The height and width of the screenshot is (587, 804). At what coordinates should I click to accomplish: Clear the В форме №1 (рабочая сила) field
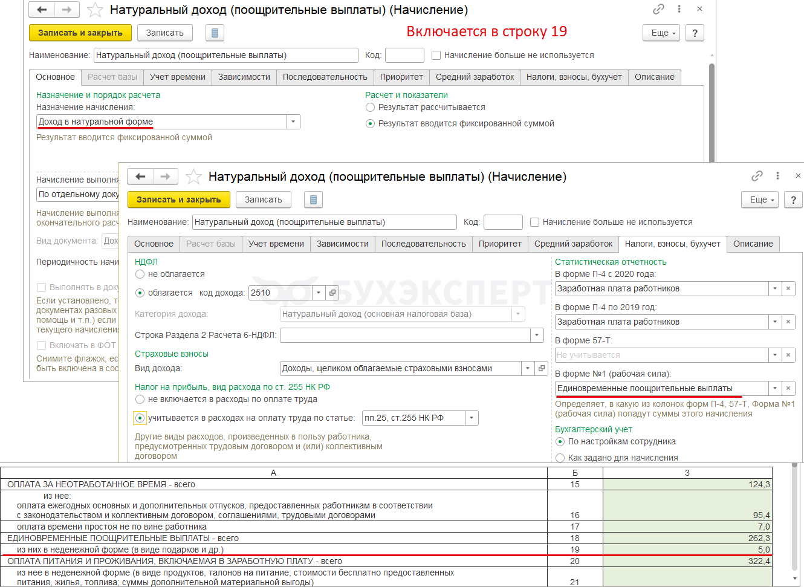point(788,389)
